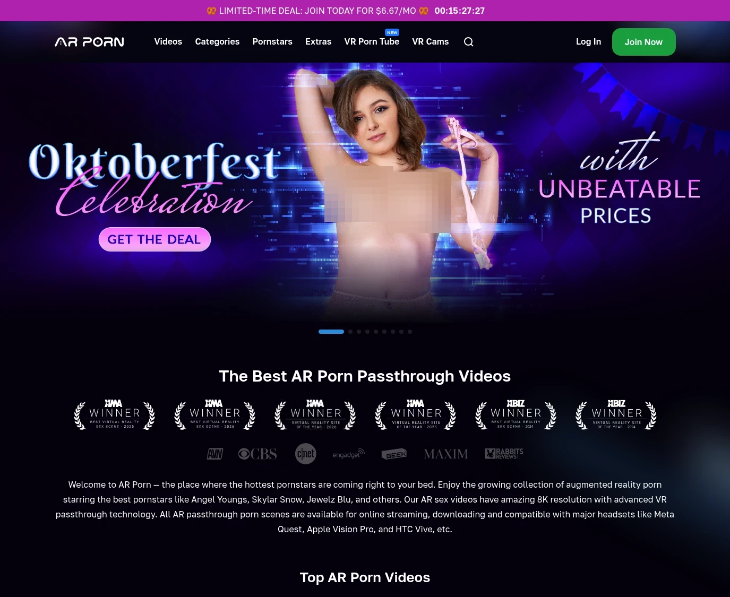This screenshot has width=730, height=597.
Task: Click the CBS press logo
Action: coord(257,454)
